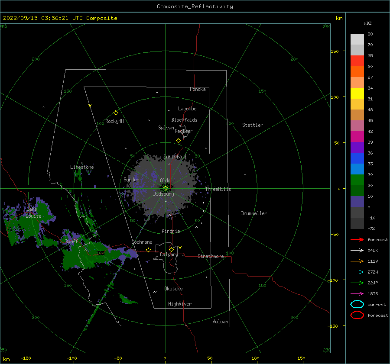Click the 150 tick on the right axis
Image resolution: width=390 pixels, height=364 pixels.
pyautogui.click(x=335, y=51)
